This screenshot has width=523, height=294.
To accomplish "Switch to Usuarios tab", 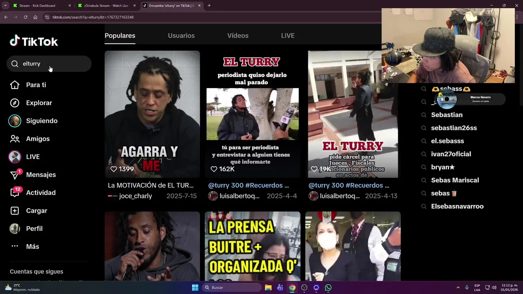I will tap(181, 36).
